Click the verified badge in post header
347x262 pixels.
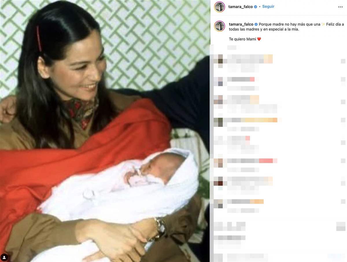(256, 7)
